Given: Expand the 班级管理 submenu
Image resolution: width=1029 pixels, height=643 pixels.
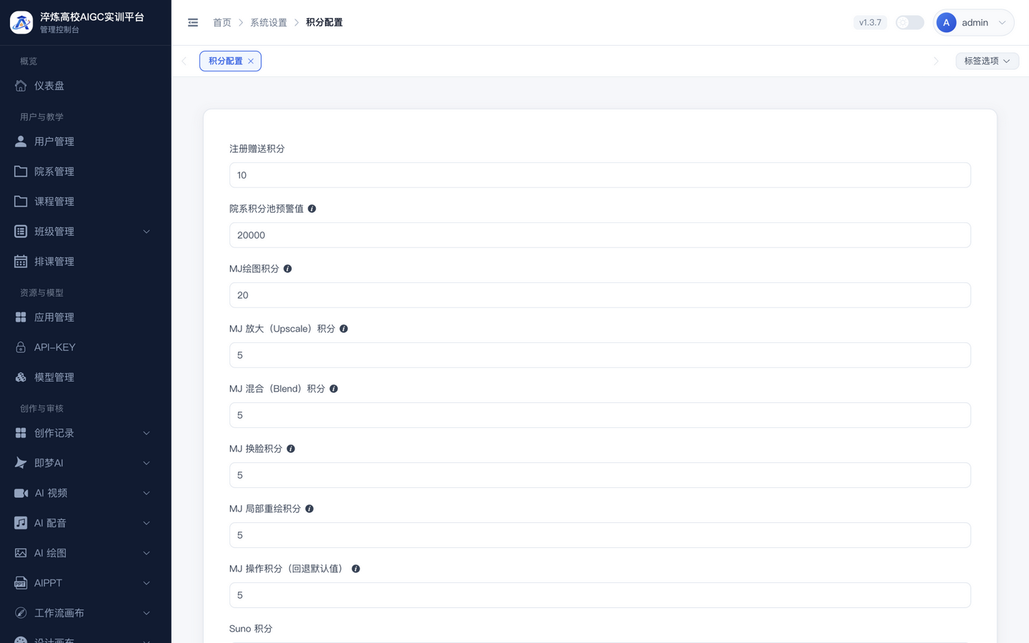Looking at the screenshot, I should pyautogui.click(x=146, y=231).
